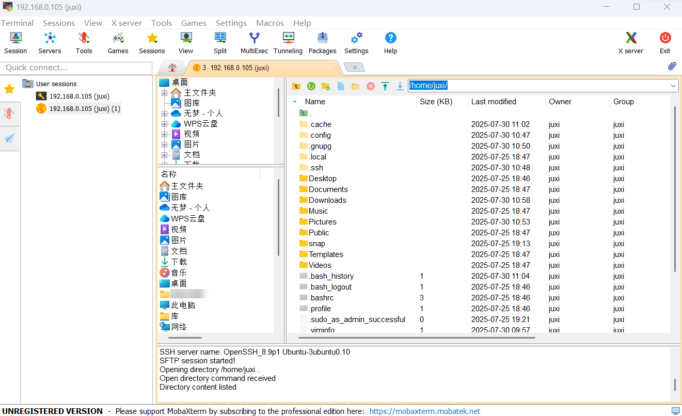Select the .bash_history remote file
Viewport: 682px width, 416px height.
(326, 276)
